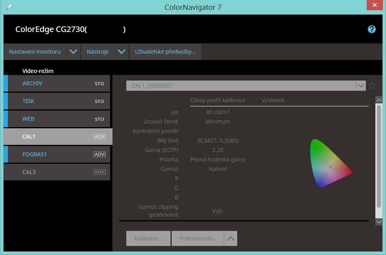Click the Priorita label
Viewport: 386px width, 255px height.
tap(169, 159)
